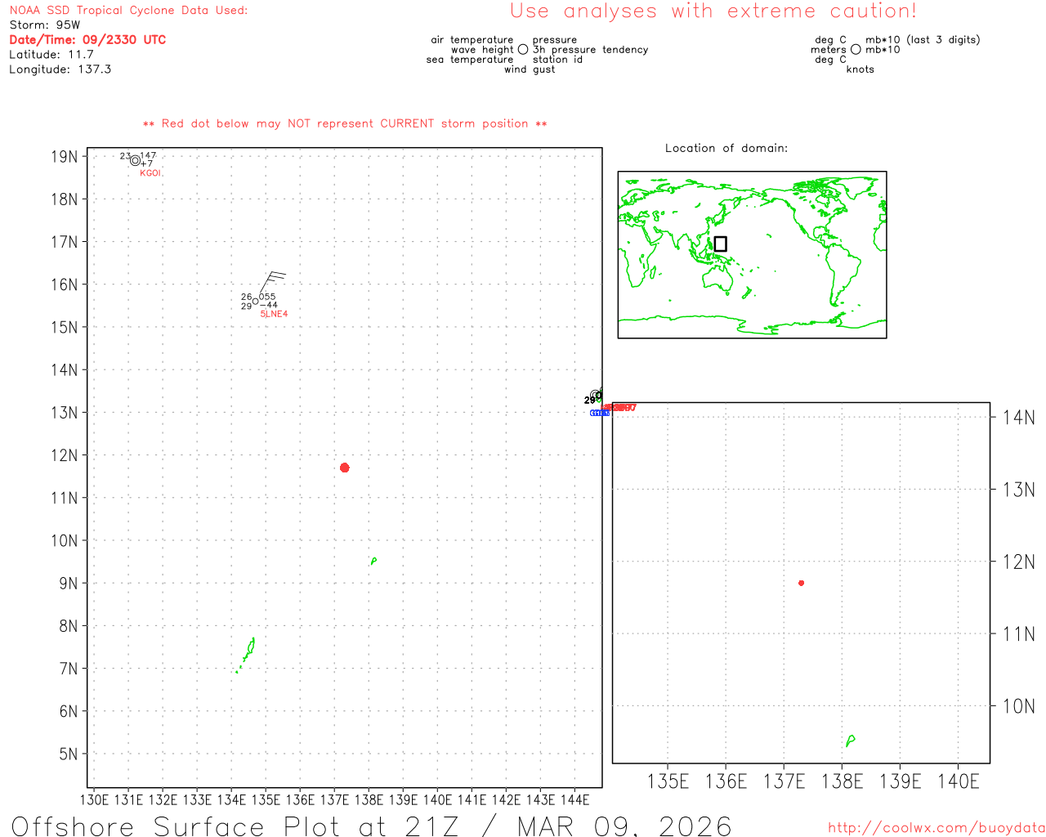Click the red KGOI station label
This screenshot has width=1046, height=837.
(x=150, y=173)
